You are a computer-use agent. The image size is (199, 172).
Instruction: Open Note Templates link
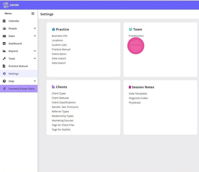tap(138, 94)
